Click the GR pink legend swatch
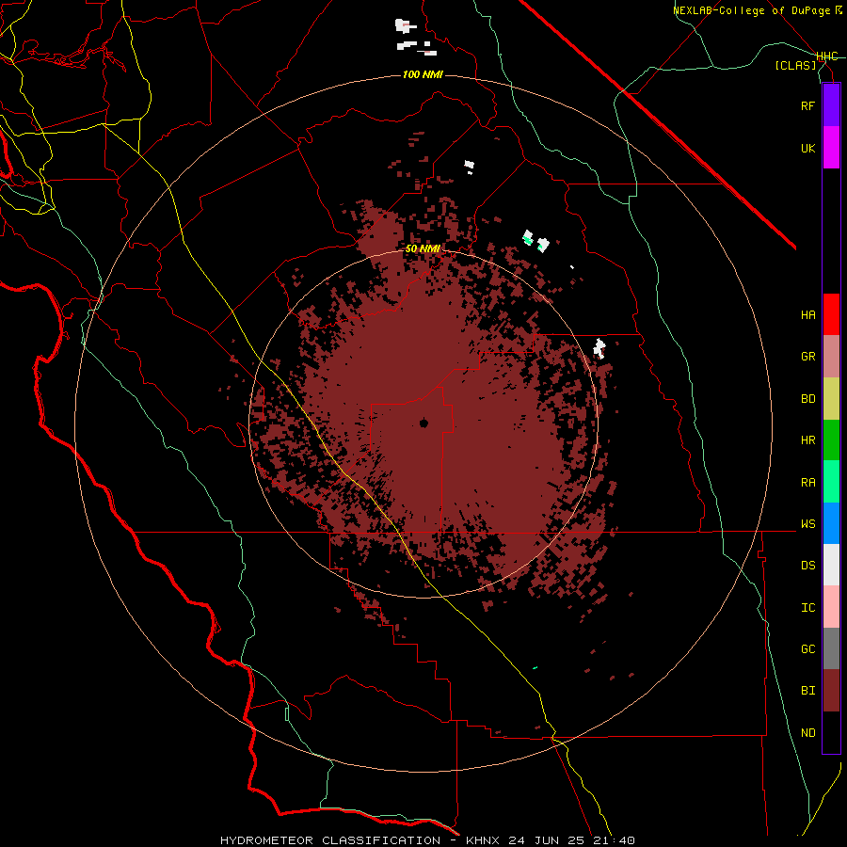The height and width of the screenshot is (847, 847). (x=831, y=357)
